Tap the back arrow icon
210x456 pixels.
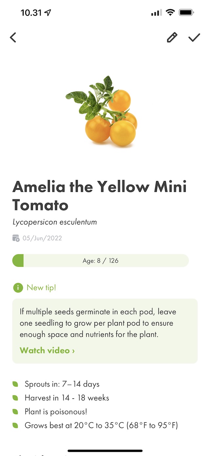13,38
